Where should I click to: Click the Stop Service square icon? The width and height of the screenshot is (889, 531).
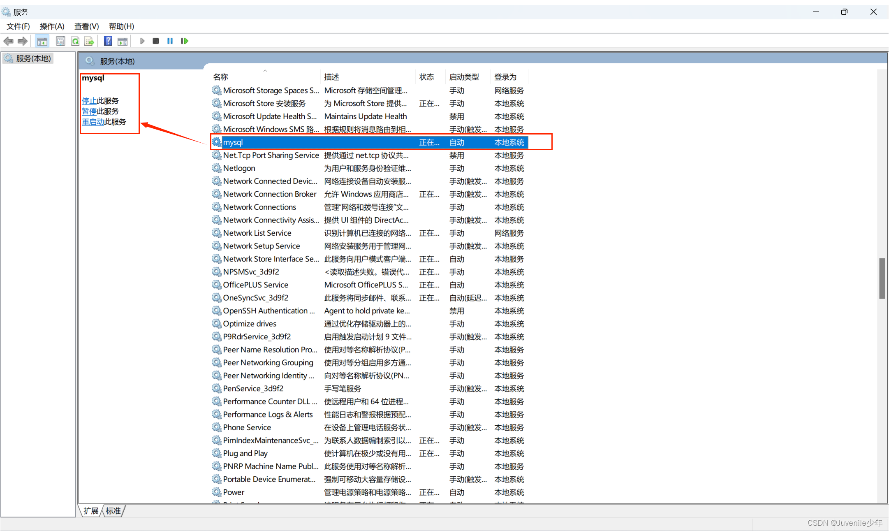pos(156,41)
